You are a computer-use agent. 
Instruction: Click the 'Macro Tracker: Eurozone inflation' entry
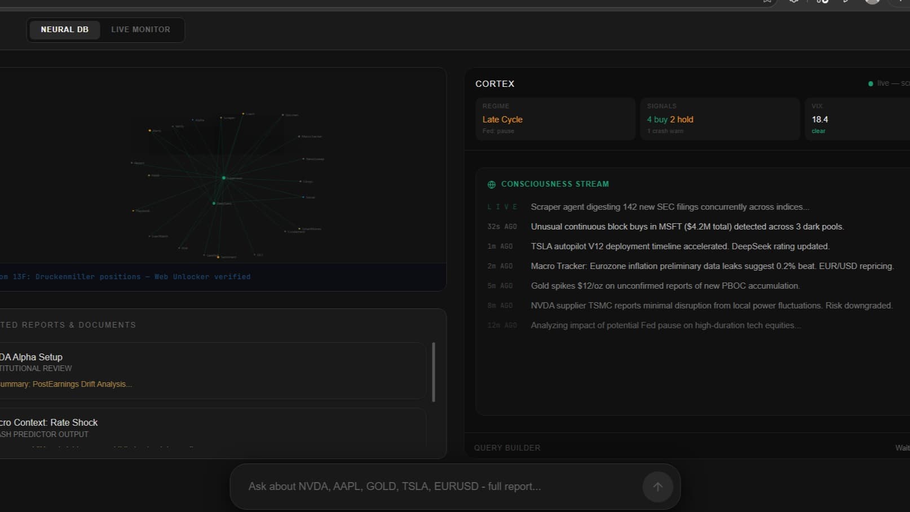pos(712,266)
